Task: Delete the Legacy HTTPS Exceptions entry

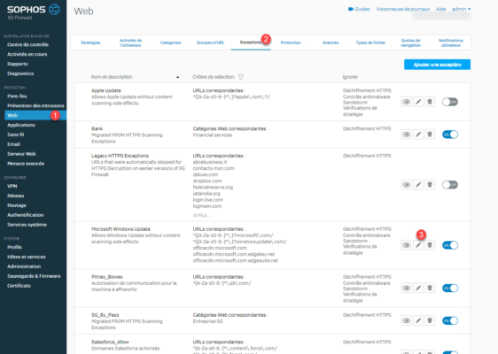Action: pyautogui.click(x=430, y=185)
